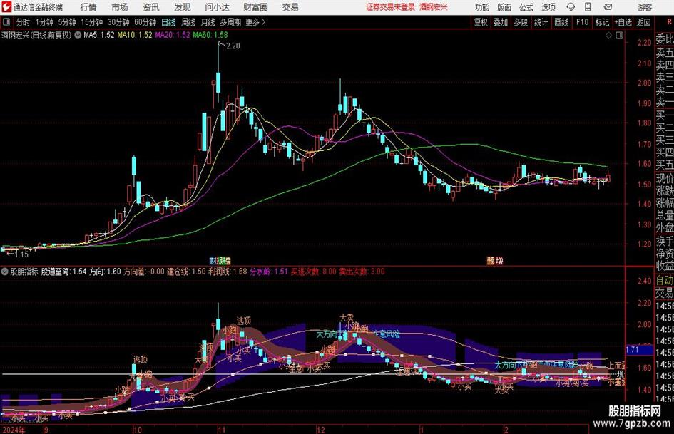
Task: Switch to 月线 monthly period
Action: coord(208,22)
